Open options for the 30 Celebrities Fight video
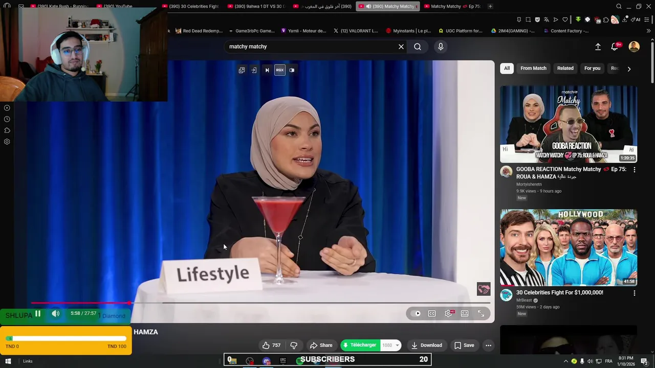 pos(635,293)
